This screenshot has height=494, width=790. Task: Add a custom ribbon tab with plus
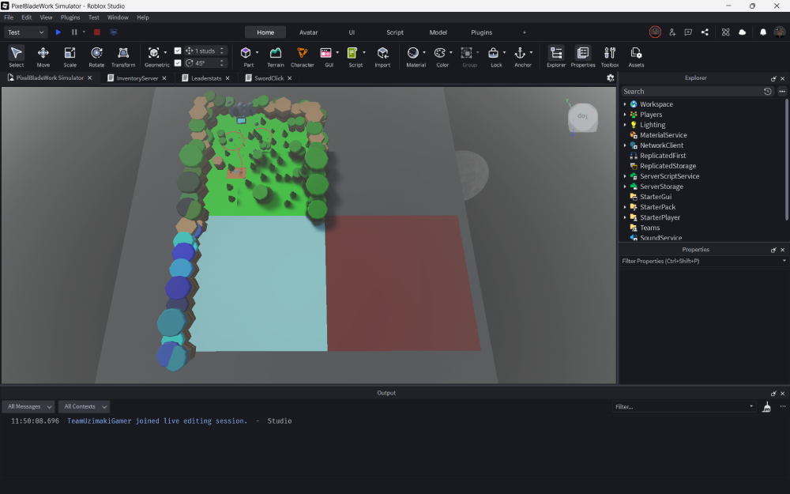(x=524, y=32)
